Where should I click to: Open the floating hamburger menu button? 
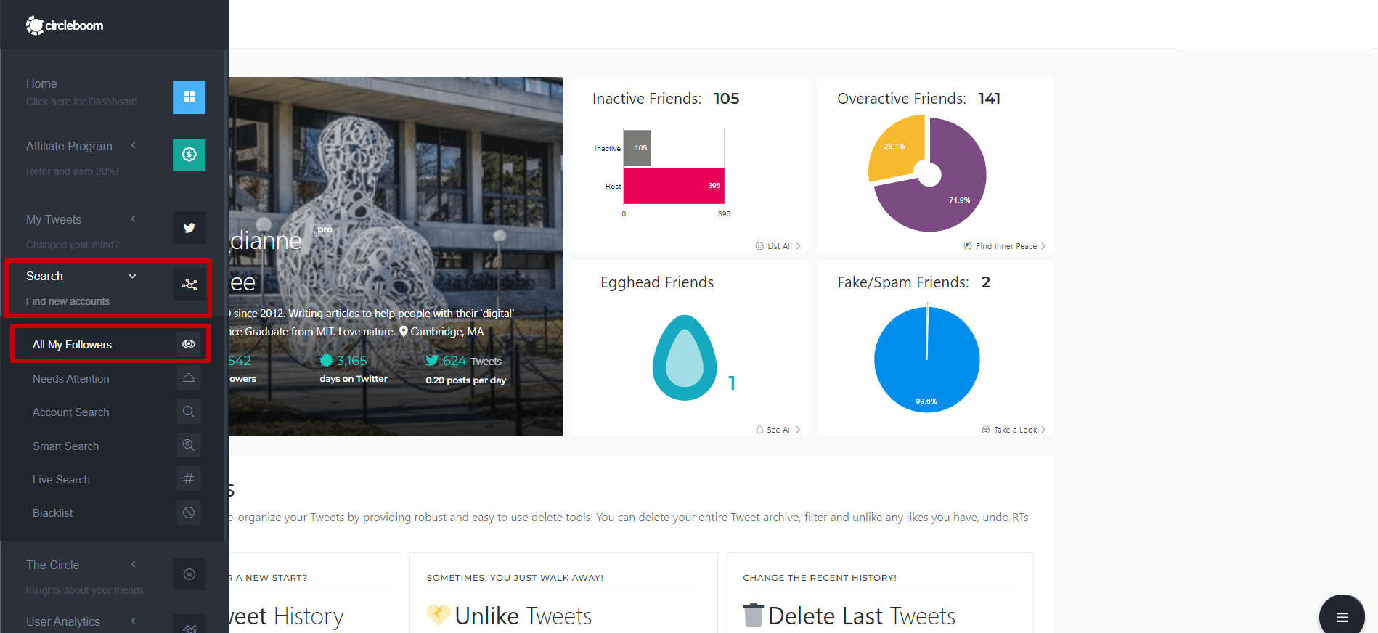(1341, 616)
